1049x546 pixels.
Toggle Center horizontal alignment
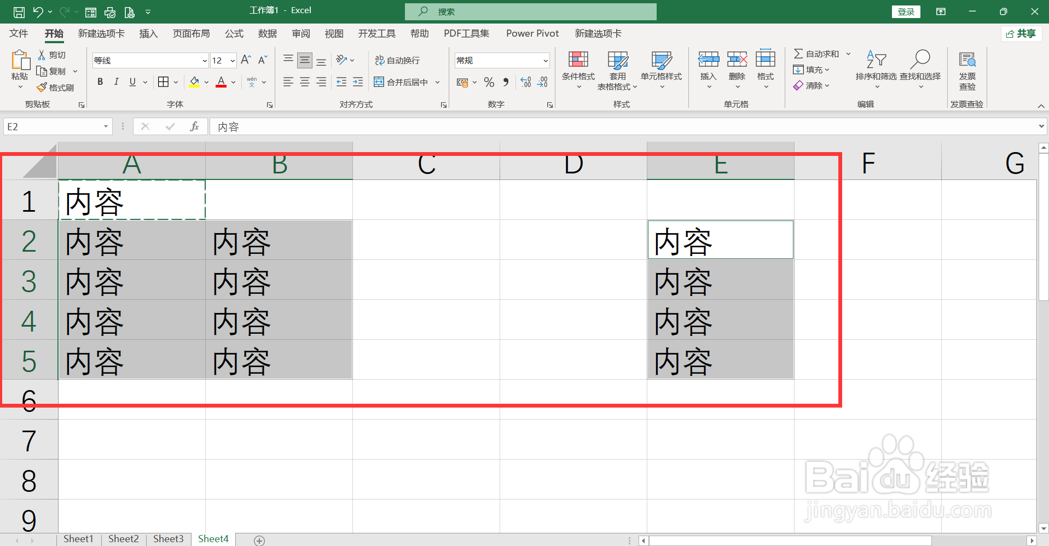tap(305, 82)
